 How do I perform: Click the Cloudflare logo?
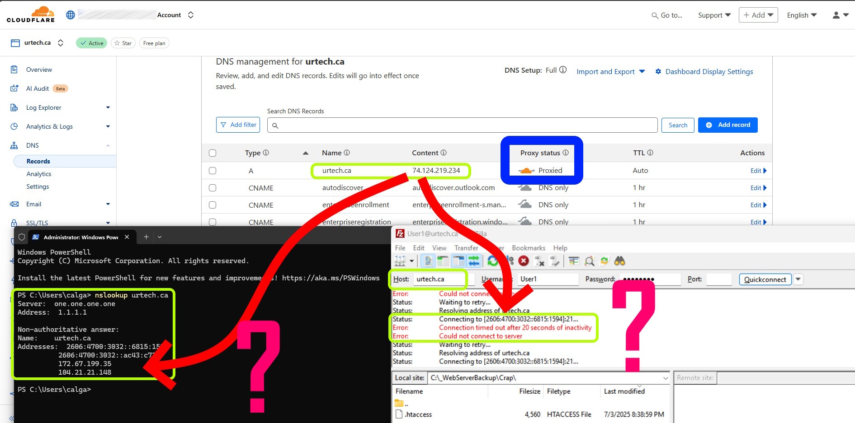click(31, 14)
